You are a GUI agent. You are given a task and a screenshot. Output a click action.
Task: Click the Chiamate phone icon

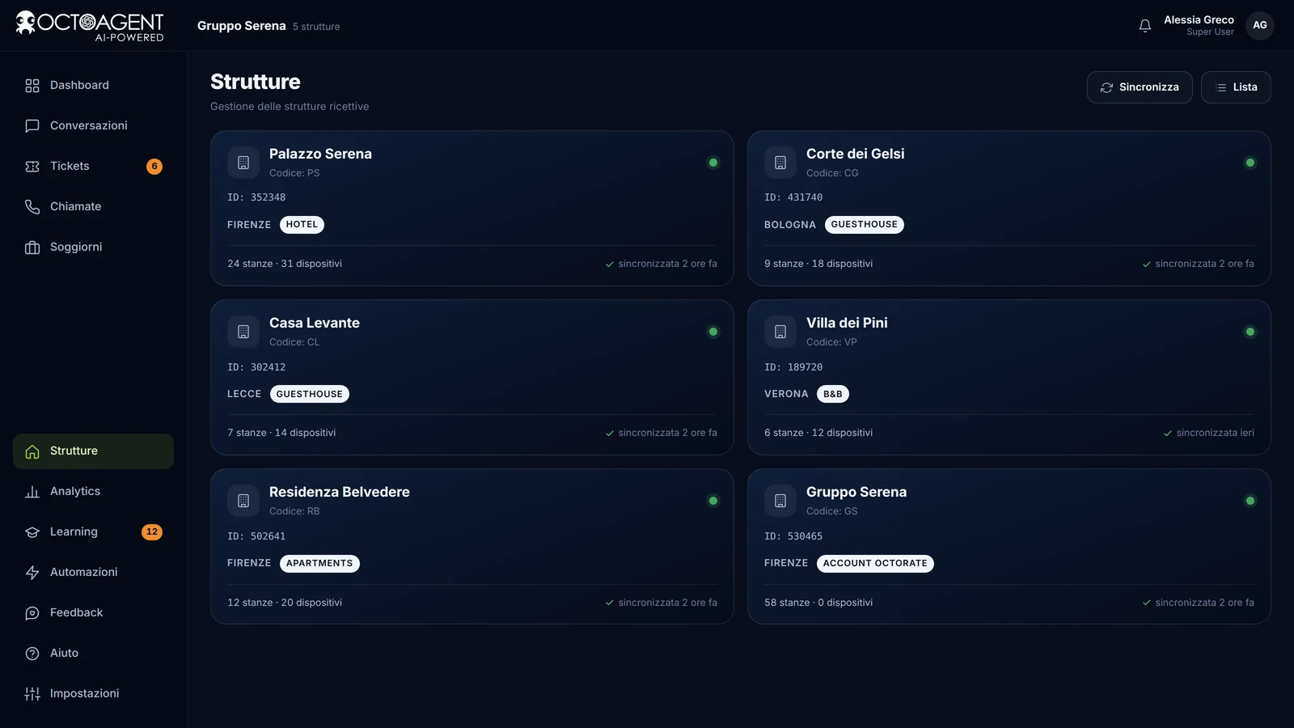(x=32, y=207)
